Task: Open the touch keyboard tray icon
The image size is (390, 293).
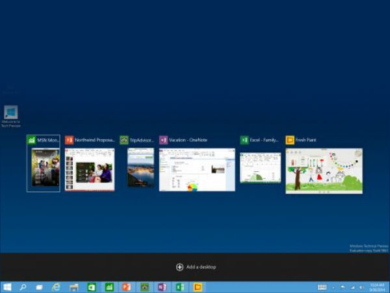Action: pos(322,288)
